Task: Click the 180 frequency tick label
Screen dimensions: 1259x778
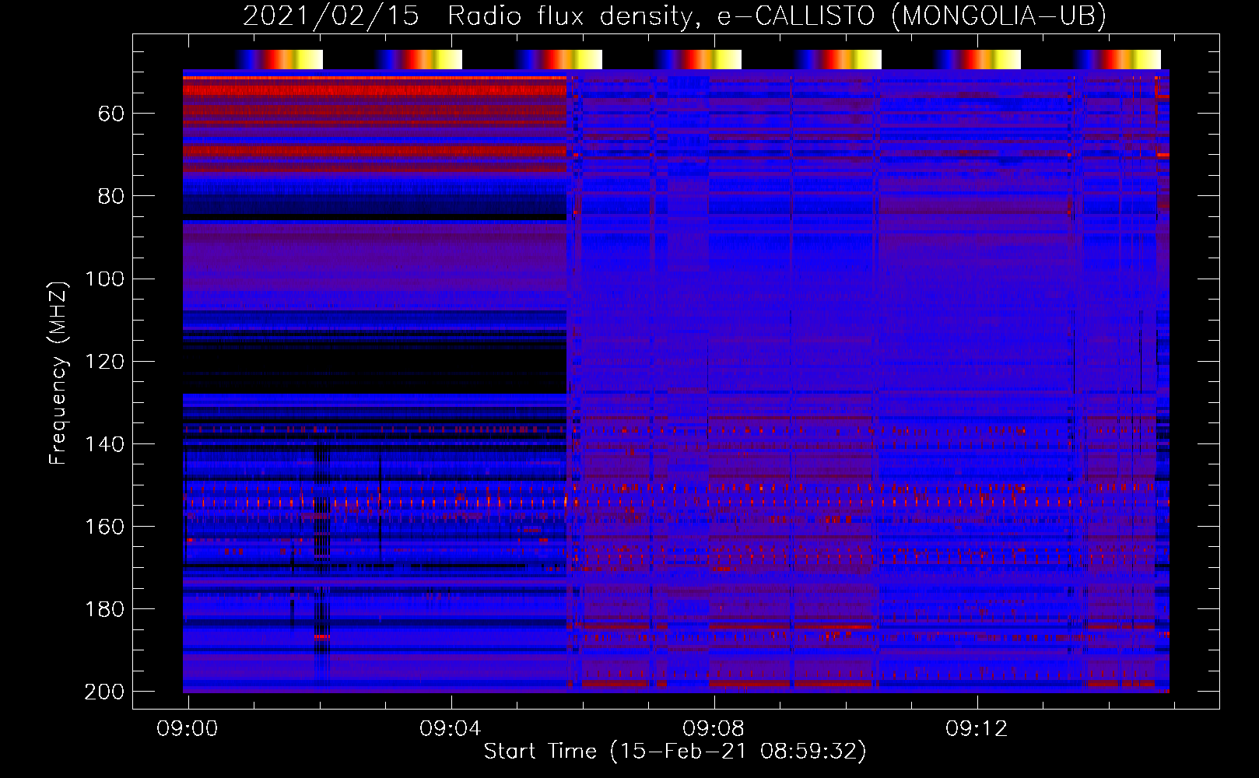Action: (x=104, y=608)
